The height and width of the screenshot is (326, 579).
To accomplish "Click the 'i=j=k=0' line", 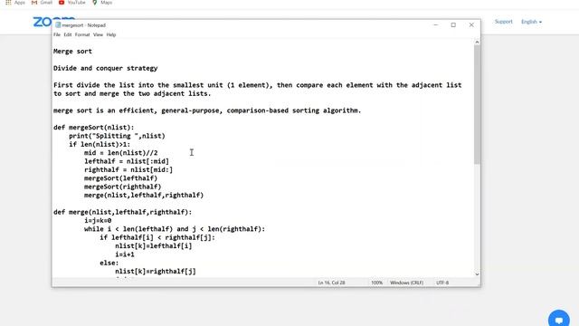I will [x=98, y=221].
